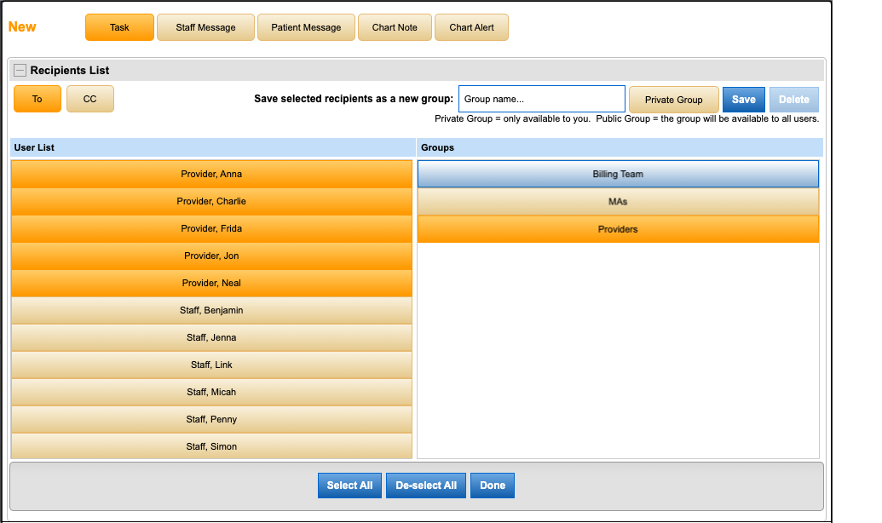Select the MAs group
This screenshot has width=882, height=523.
coord(617,201)
